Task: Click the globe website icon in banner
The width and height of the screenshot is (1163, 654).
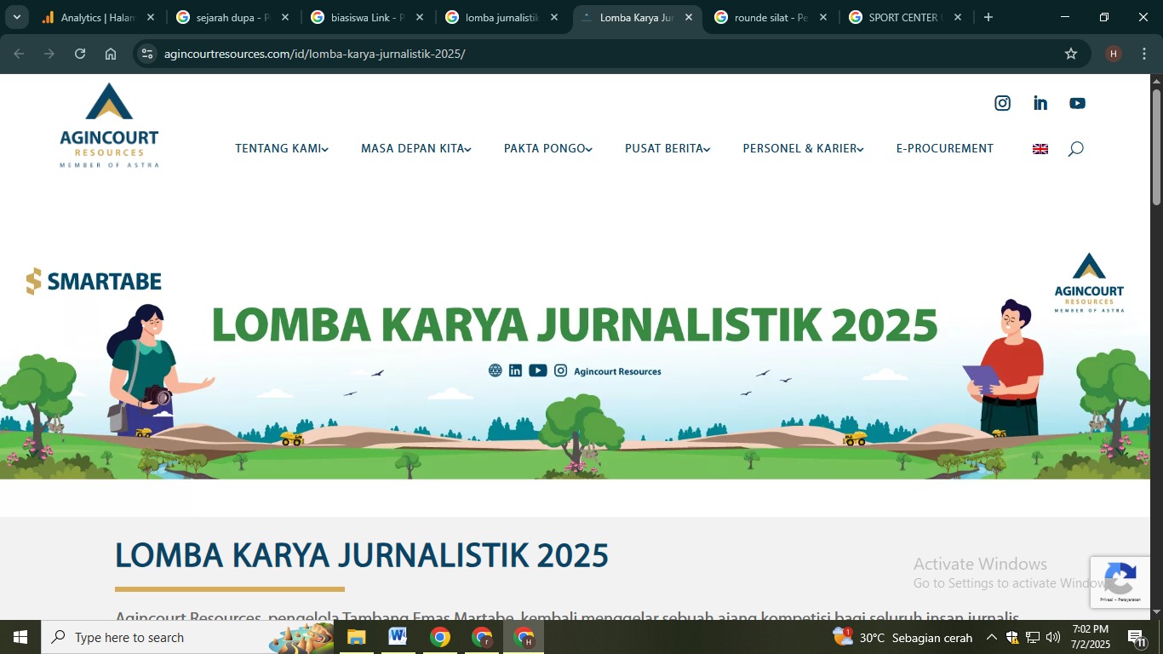Action: [496, 370]
